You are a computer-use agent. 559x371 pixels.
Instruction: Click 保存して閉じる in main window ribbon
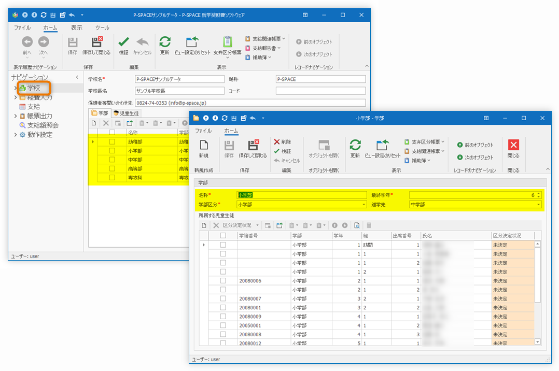click(x=96, y=46)
